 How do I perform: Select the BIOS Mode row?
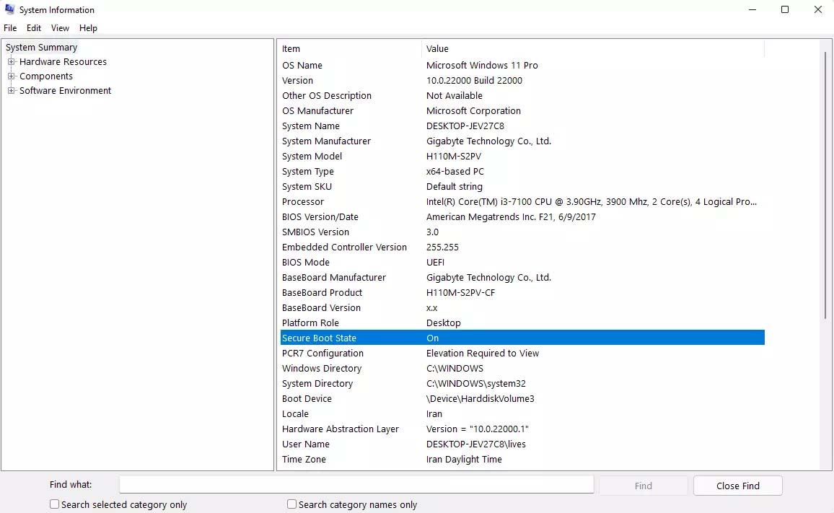[522, 263]
